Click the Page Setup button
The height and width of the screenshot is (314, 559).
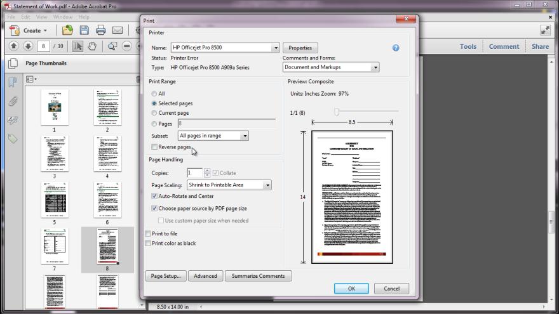[x=166, y=276]
